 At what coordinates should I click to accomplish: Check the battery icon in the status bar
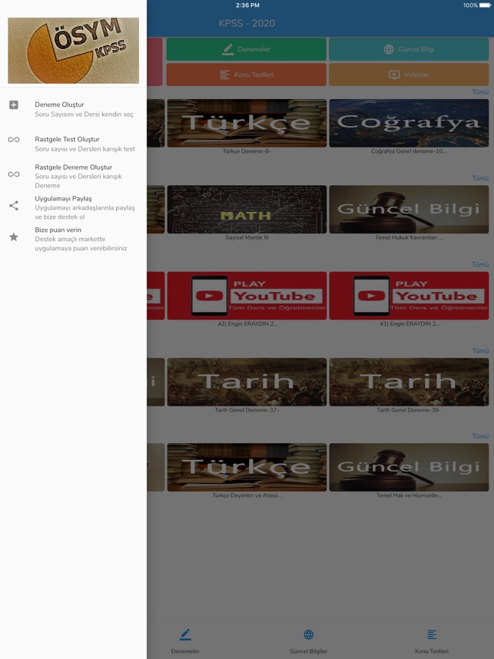485,5
